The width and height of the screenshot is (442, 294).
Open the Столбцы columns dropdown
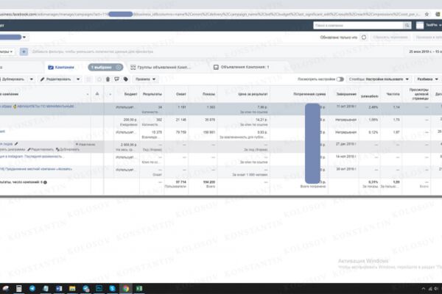point(379,79)
